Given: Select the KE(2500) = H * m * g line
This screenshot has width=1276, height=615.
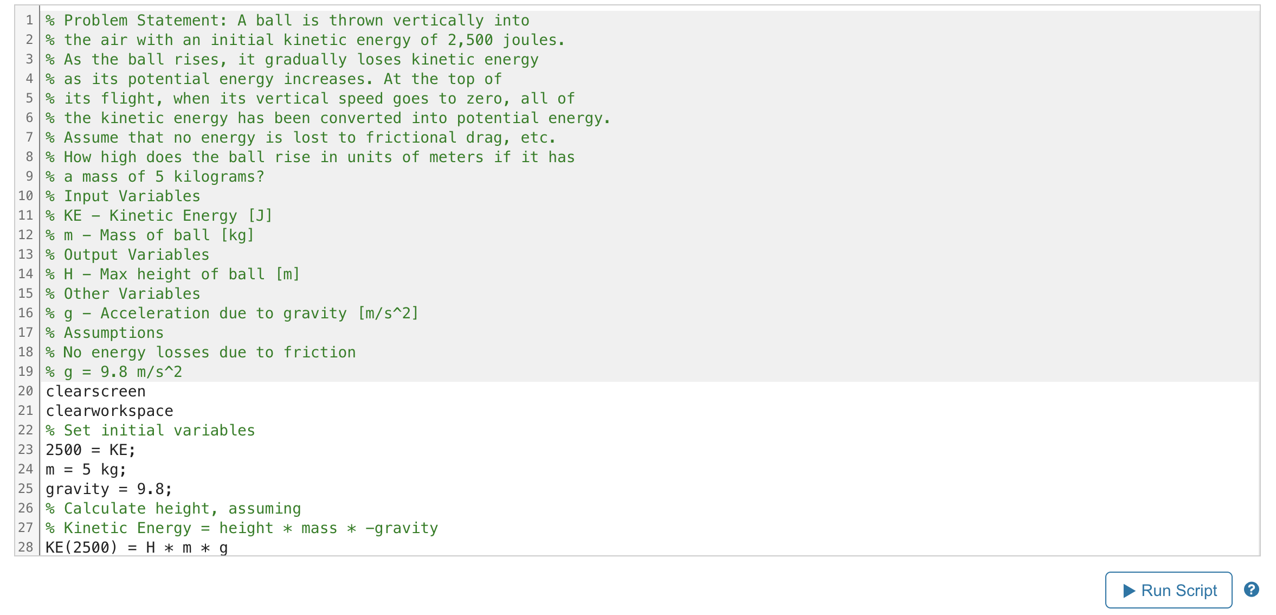Looking at the screenshot, I should 136,547.
